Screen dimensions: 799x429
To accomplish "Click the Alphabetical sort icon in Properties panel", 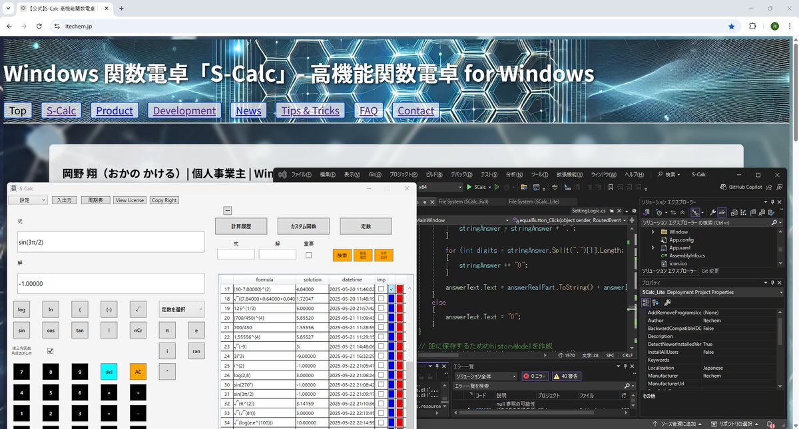I will (655, 303).
